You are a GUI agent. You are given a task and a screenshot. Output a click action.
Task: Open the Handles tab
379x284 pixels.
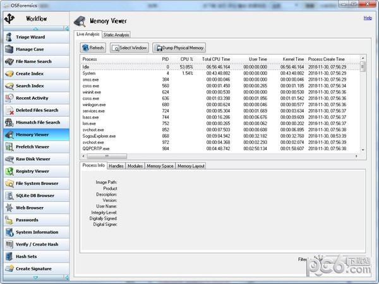pos(116,166)
